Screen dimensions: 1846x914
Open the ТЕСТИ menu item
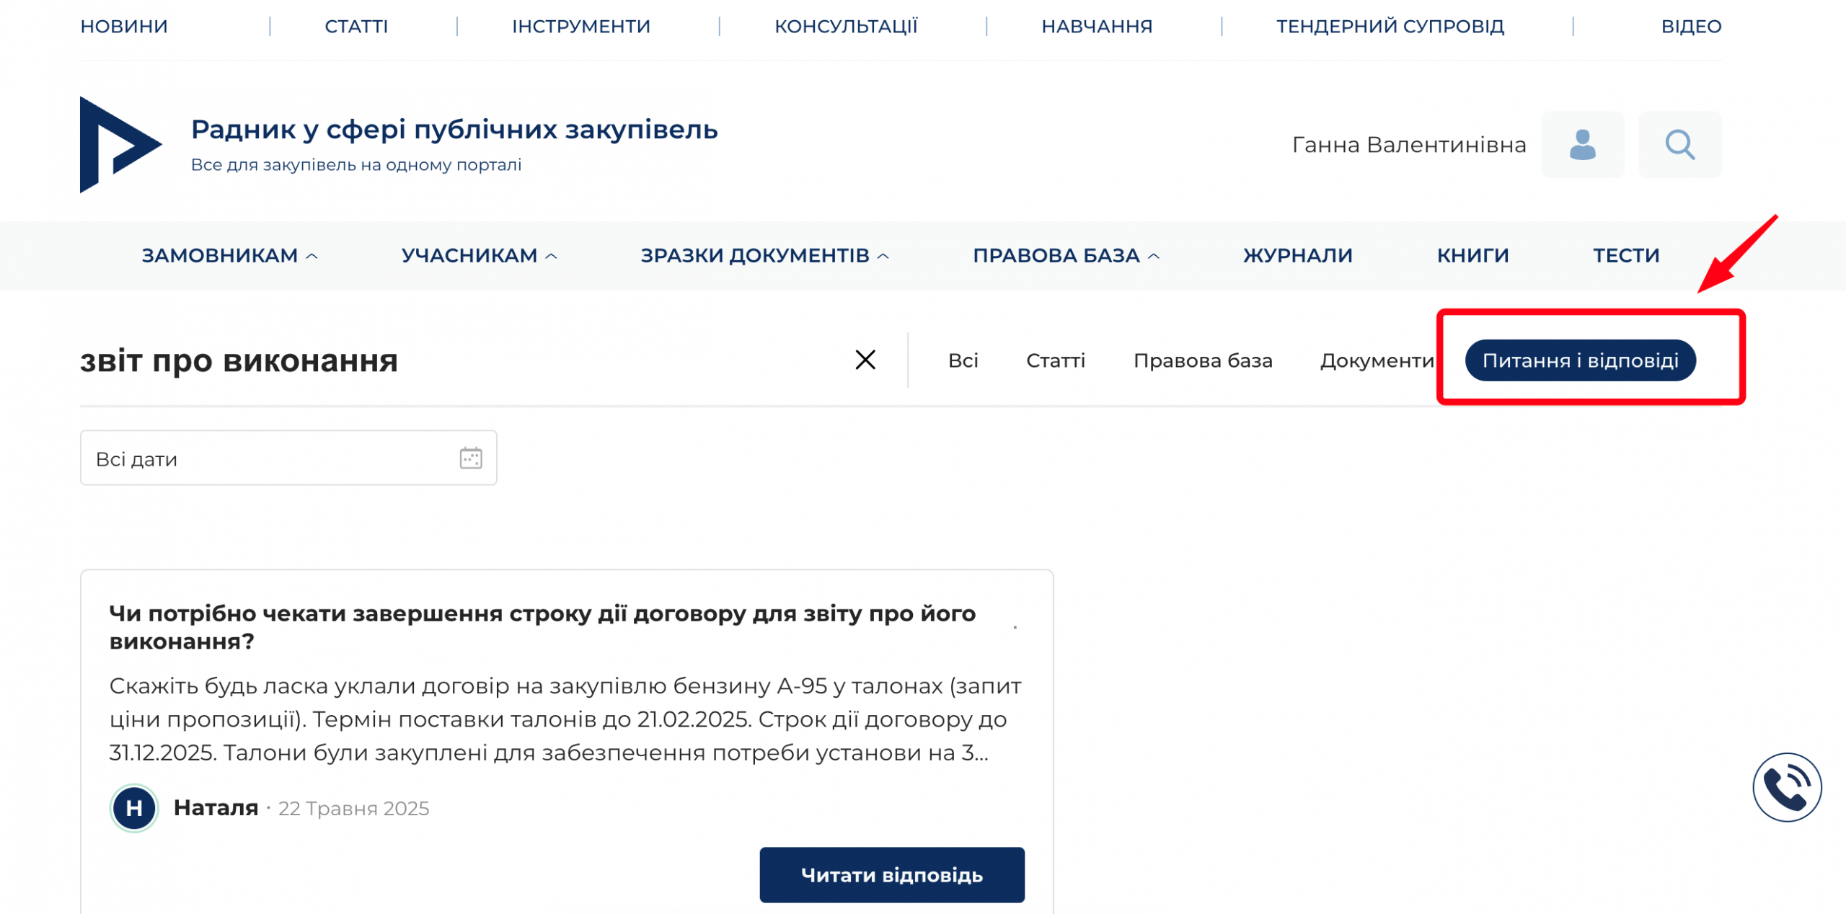coord(1625,255)
